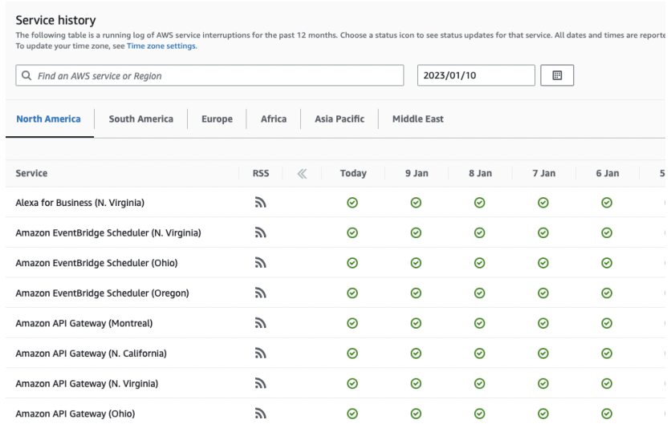Click 6 Jan status for API Gateway Ohio
Viewport: 671px width, 428px height.
[607, 414]
